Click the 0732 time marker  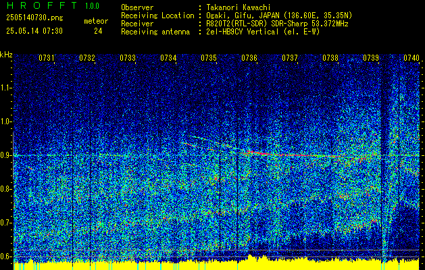click(x=87, y=58)
